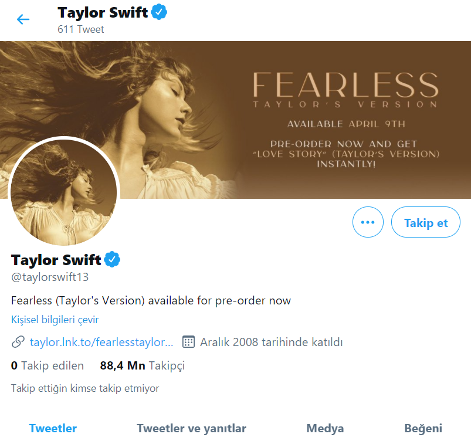This screenshot has width=471, height=444.
Task: Translate the bio via Kişisel bilgileri çevir
Action: pos(55,320)
